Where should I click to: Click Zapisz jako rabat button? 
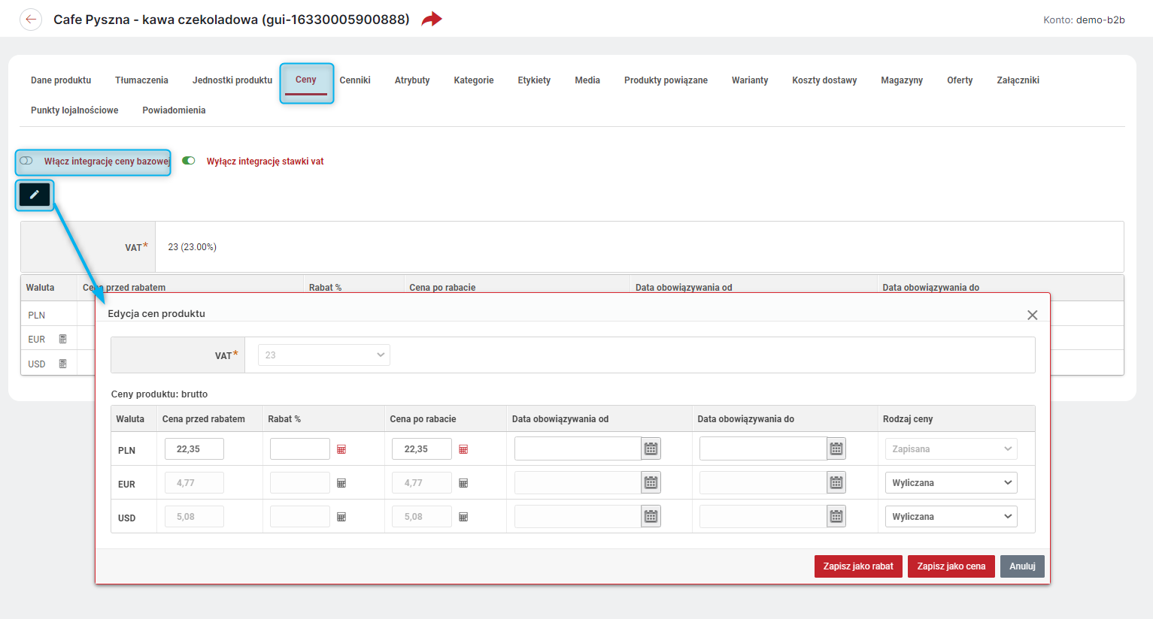point(858,566)
